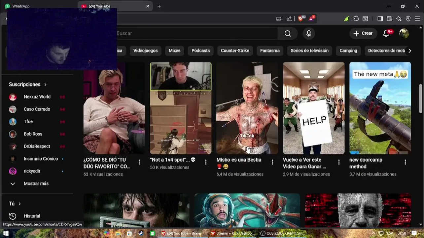This screenshot has width=424, height=238.
Task: Close the YouTube browser tab
Action: pyautogui.click(x=148, y=6)
